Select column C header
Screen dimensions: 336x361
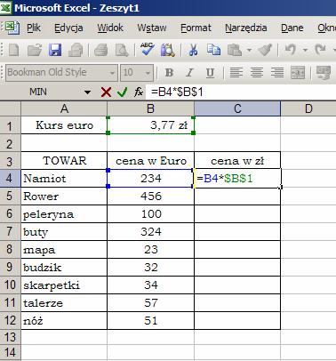click(x=237, y=108)
